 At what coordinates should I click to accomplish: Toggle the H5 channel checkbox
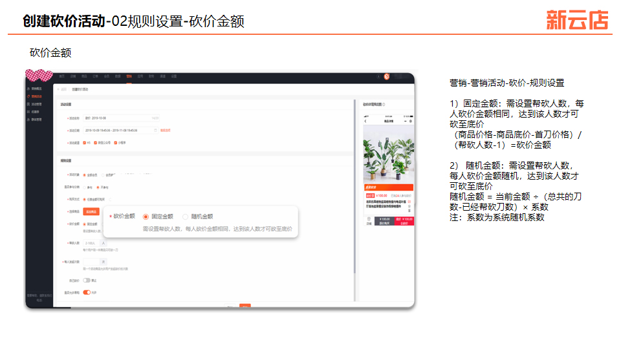tap(84, 143)
